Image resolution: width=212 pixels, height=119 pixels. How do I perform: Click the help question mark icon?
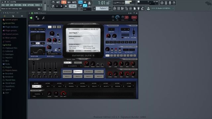[x=174, y=3]
